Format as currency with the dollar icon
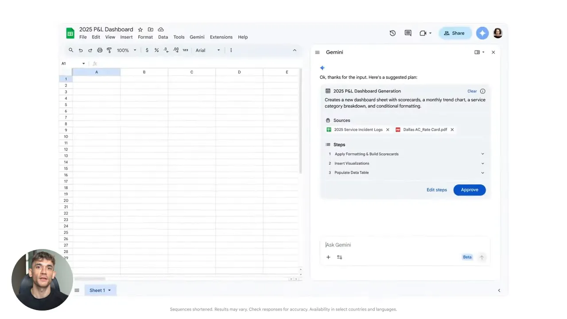 tap(147, 50)
